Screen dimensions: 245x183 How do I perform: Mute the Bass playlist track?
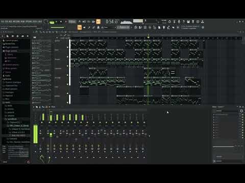click(67, 57)
